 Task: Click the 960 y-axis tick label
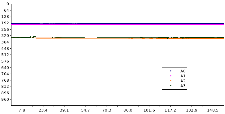pyautogui.click(x=5, y=99)
